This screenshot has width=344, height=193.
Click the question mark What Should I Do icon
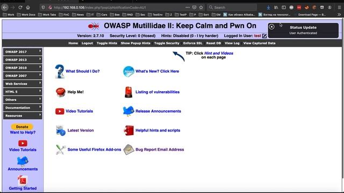(60, 71)
